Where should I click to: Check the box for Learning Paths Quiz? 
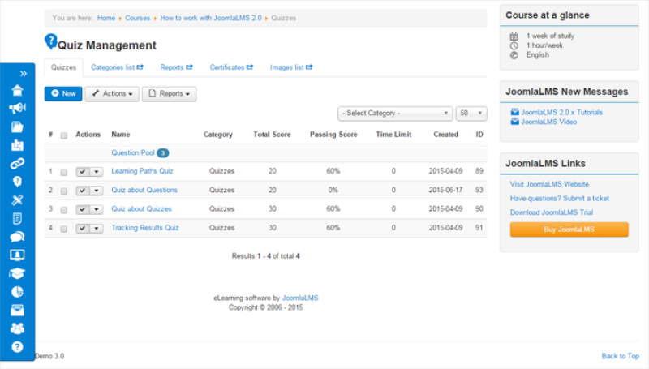click(64, 172)
